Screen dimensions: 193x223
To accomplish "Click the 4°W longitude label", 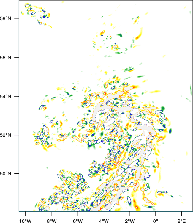I will (104, 221).
